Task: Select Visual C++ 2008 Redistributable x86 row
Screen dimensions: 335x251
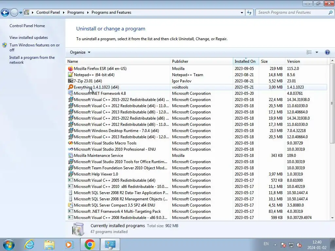Action: (196, 217)
